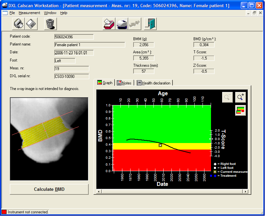
Task: Click the Date field
Action: (x=74, y=53)
